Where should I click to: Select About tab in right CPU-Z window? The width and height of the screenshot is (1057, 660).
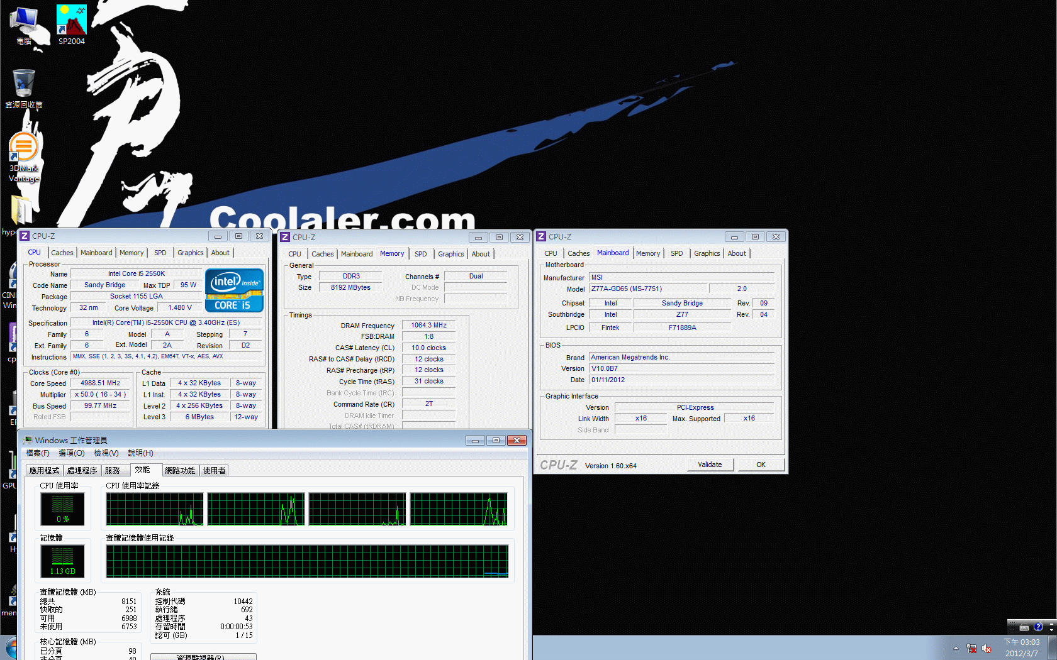[737, 253]
